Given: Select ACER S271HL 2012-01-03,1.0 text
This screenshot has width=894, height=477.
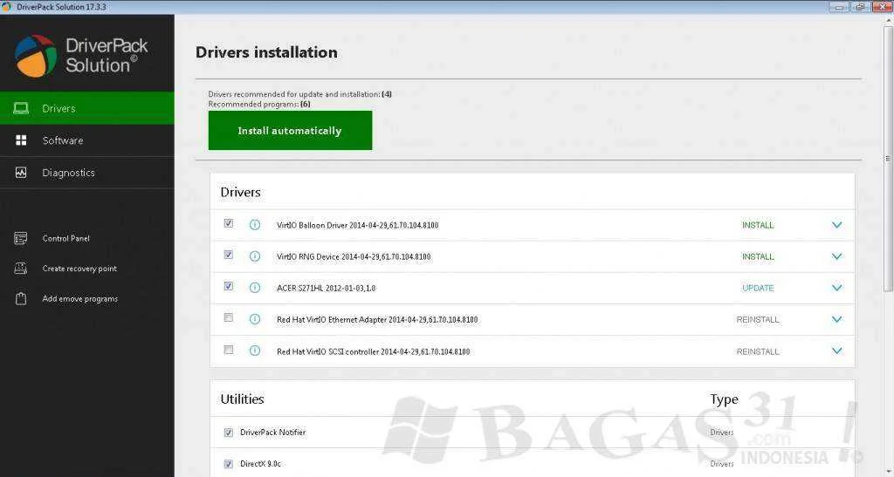Looking at the screenshot, I should (327, 288).
